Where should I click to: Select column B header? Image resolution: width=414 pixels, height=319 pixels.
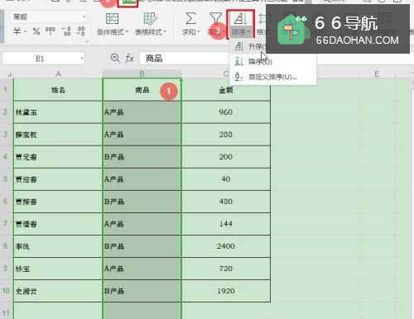click(x=142, y=74)
